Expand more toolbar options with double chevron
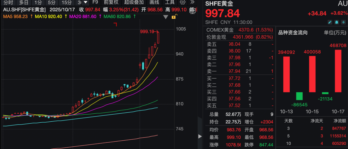The image size is (348, 149). 193,2
